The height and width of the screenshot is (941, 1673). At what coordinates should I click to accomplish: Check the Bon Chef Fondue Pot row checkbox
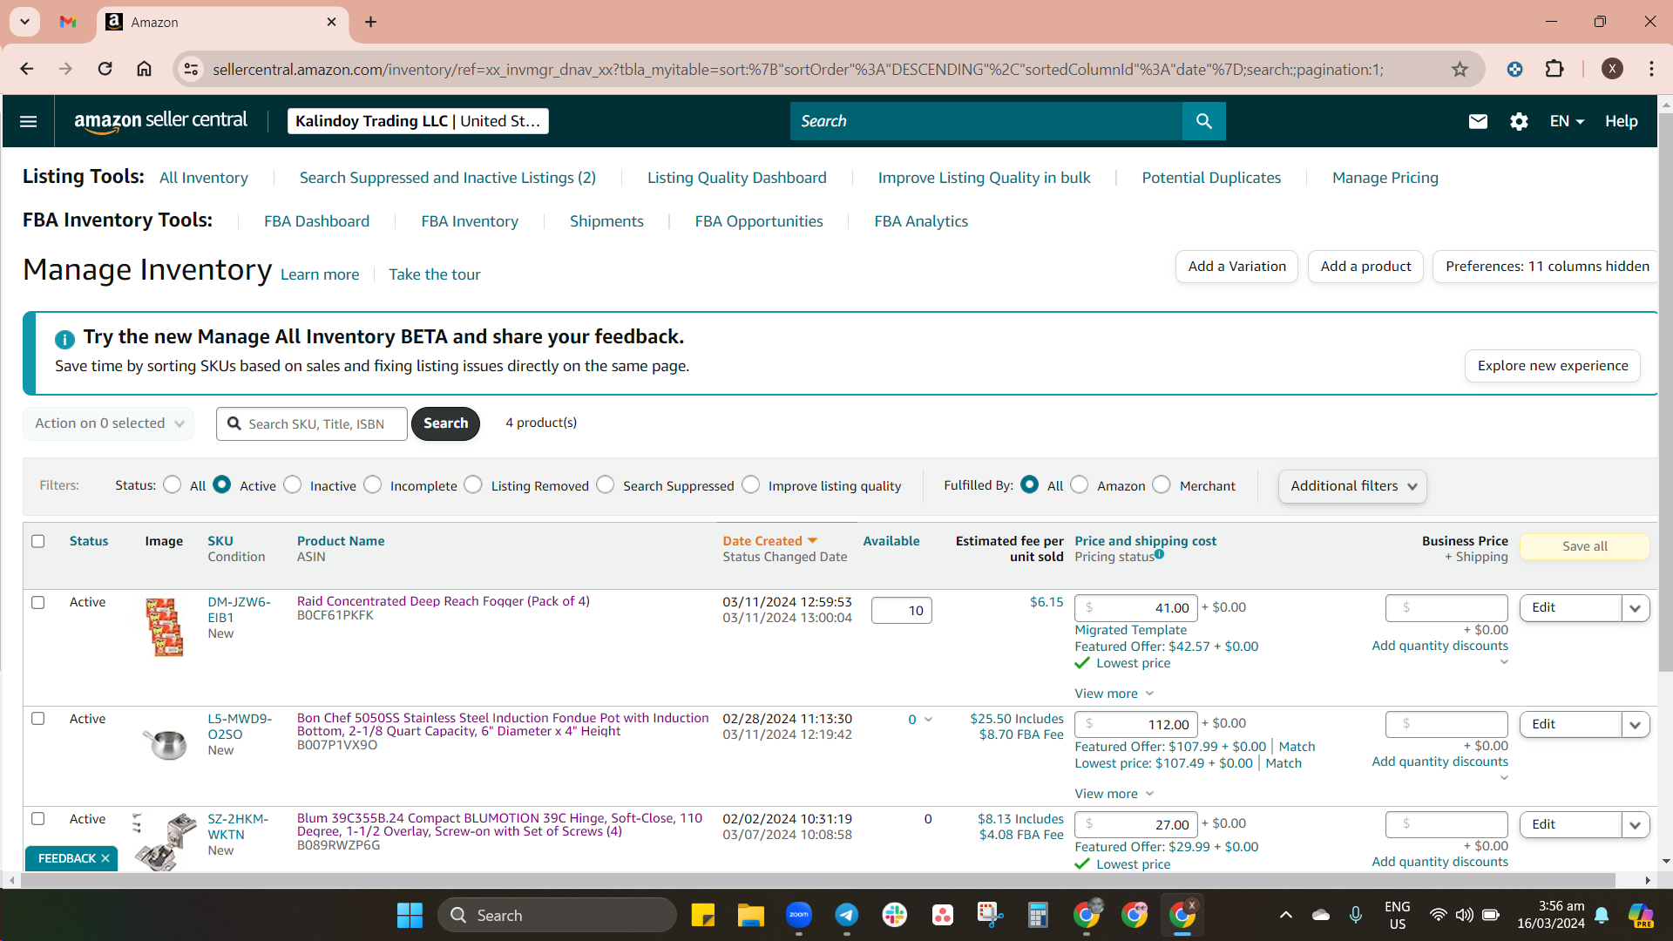click(x=38, y=719)
